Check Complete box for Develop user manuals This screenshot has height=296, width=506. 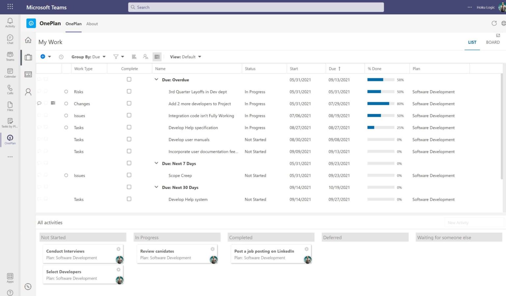[x=129, y=139]
